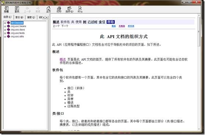Click the book icon beside org.usc.daos
Viewport: 205px width, 135px height.
8,30
